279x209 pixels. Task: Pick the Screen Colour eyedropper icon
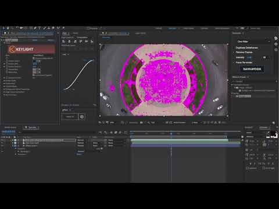click(39, 61)
